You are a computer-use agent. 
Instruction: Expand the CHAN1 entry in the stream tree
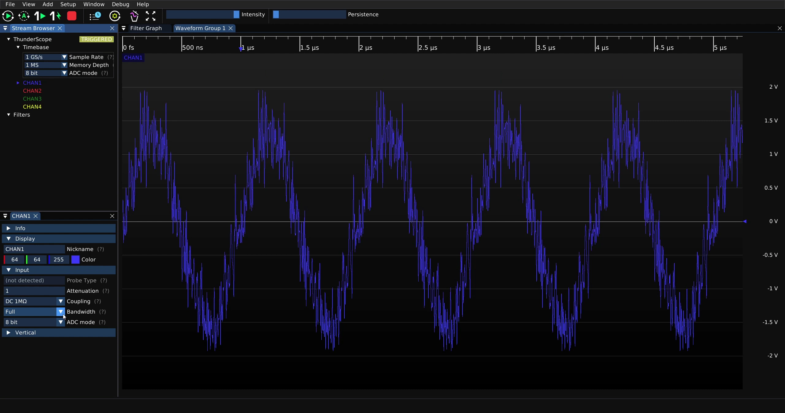[18, 83]
